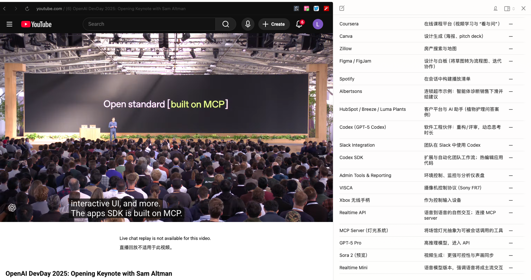Click the OpenAI watermark on the video
531x280 pixels.
pyautogui.click(x=12, y=208)
